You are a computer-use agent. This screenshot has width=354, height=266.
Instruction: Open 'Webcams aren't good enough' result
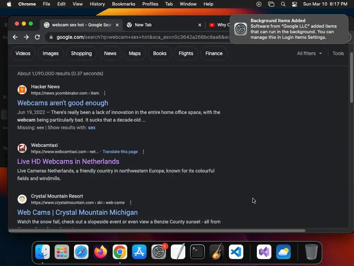point(63,103)
